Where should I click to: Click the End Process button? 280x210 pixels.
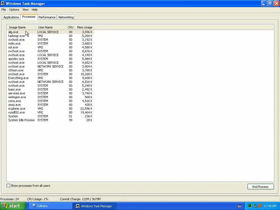pos(261,186)
